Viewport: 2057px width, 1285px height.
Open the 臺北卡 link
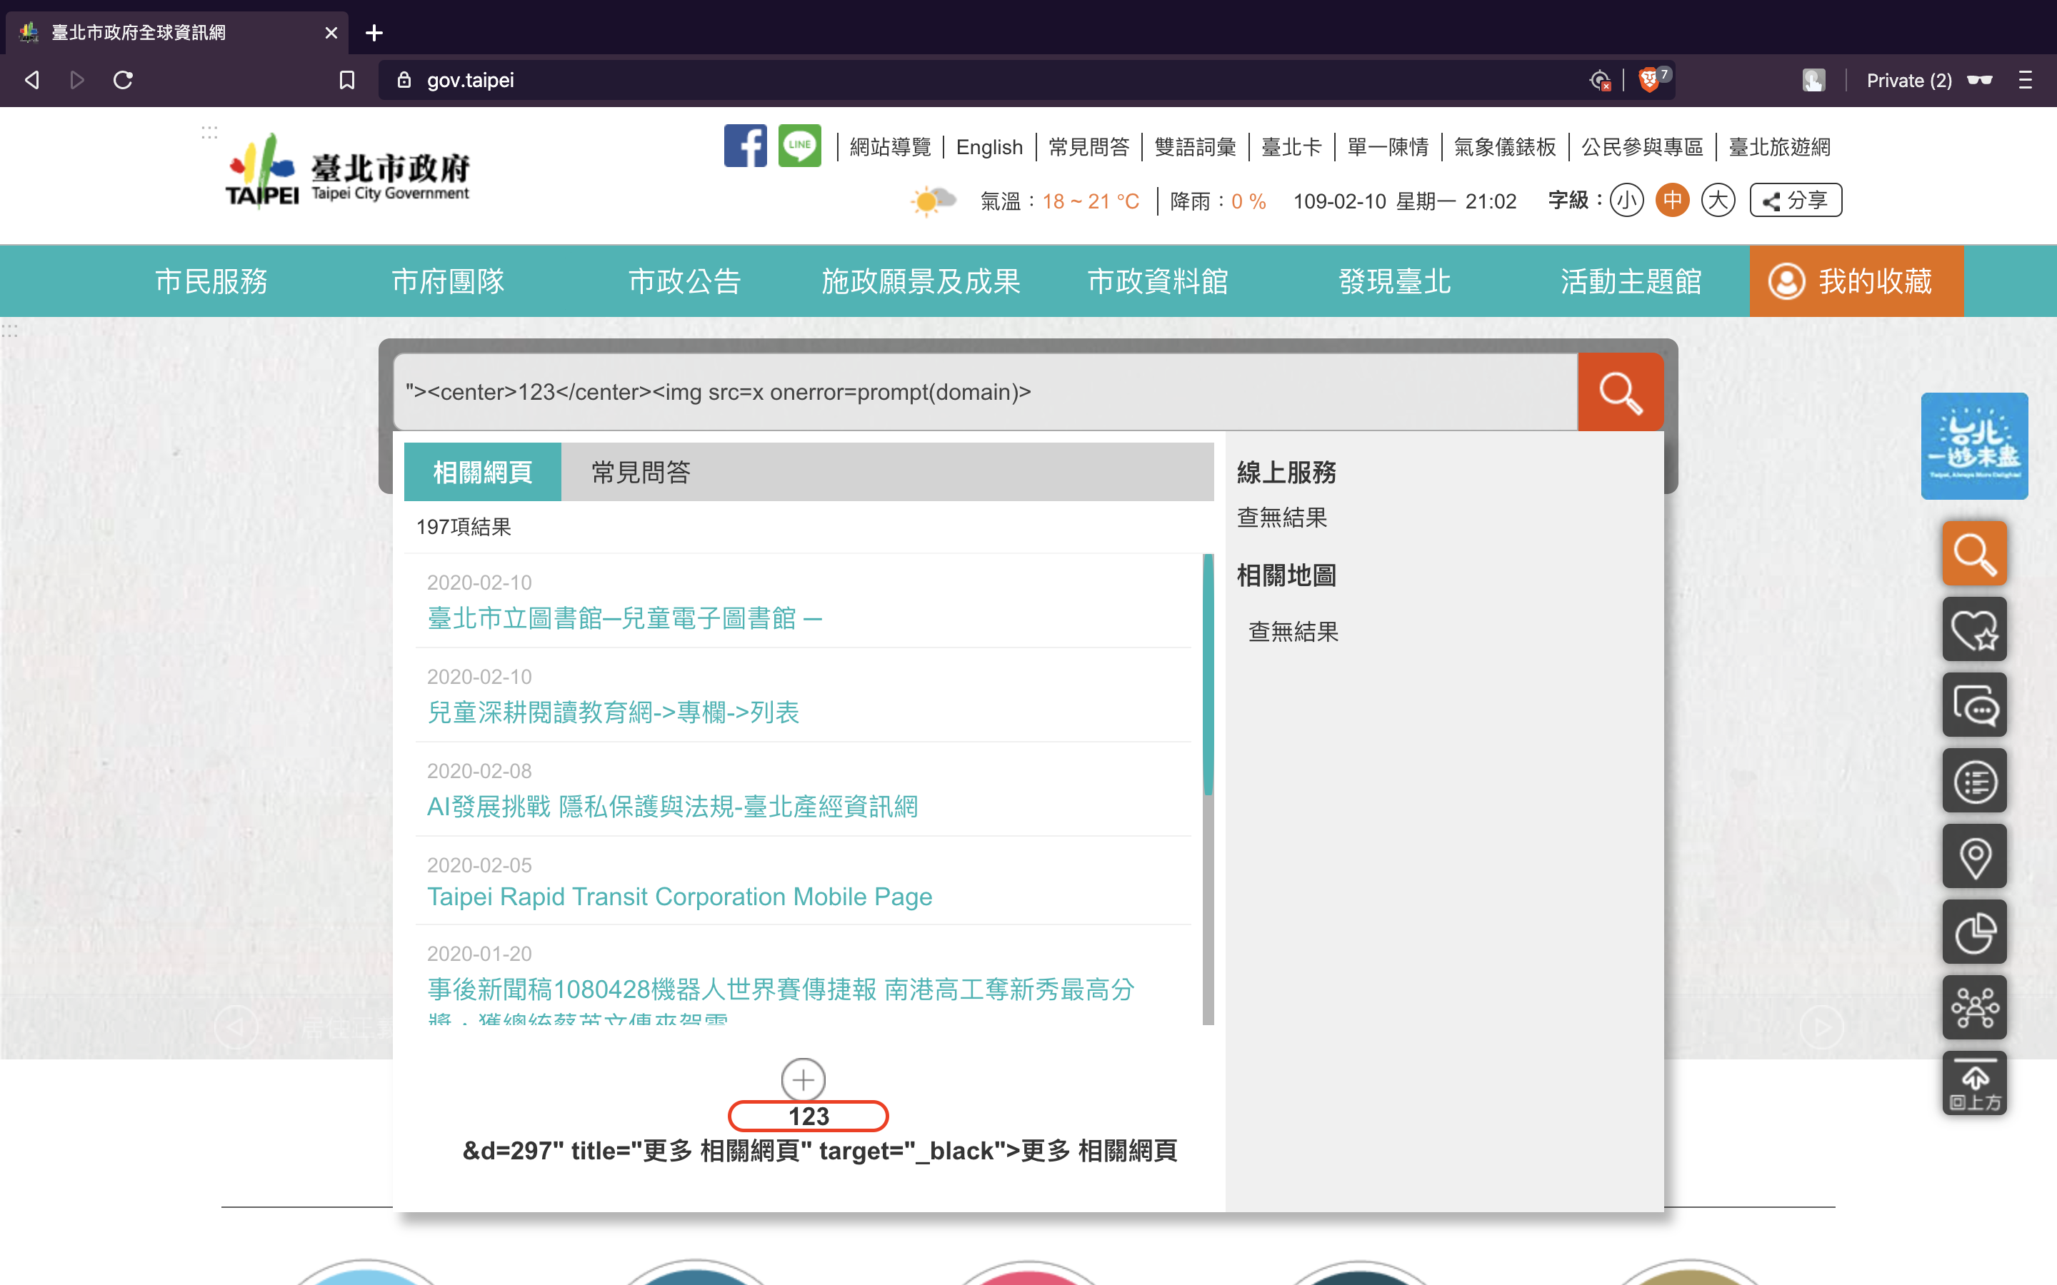[x=1291, y=147]
